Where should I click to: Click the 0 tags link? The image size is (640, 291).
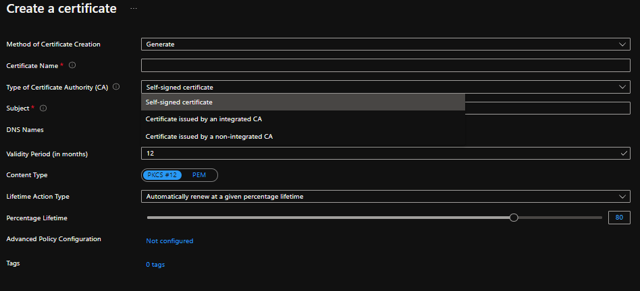(155, 265)
